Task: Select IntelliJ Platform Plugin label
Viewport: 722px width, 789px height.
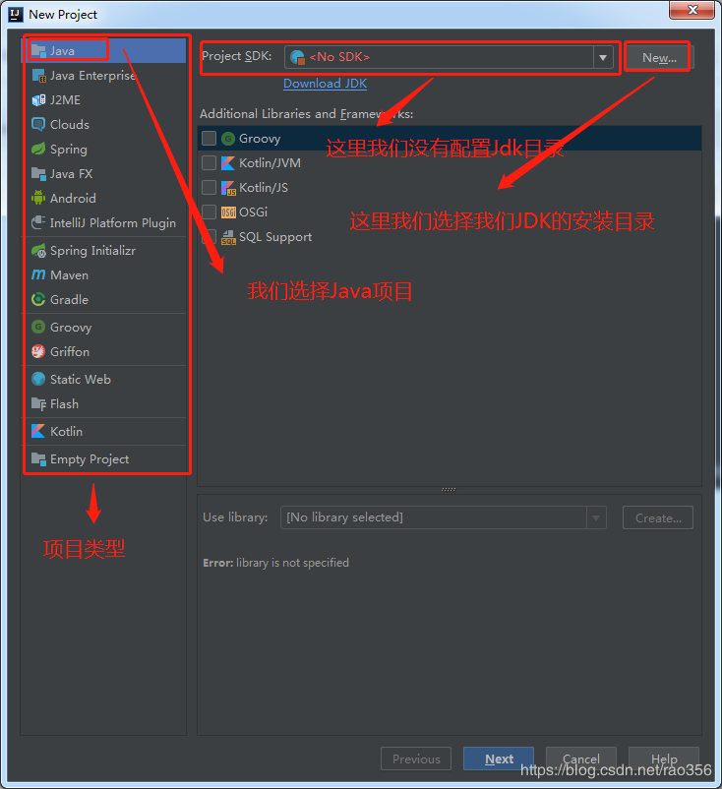Action: (113, 223)
